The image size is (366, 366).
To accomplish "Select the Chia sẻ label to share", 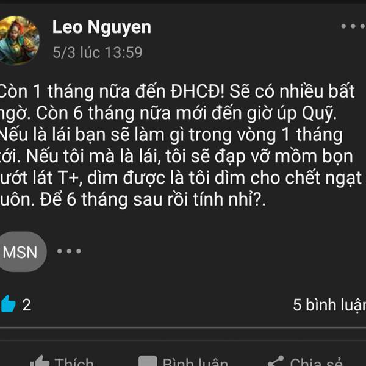I will pos(316,362).
